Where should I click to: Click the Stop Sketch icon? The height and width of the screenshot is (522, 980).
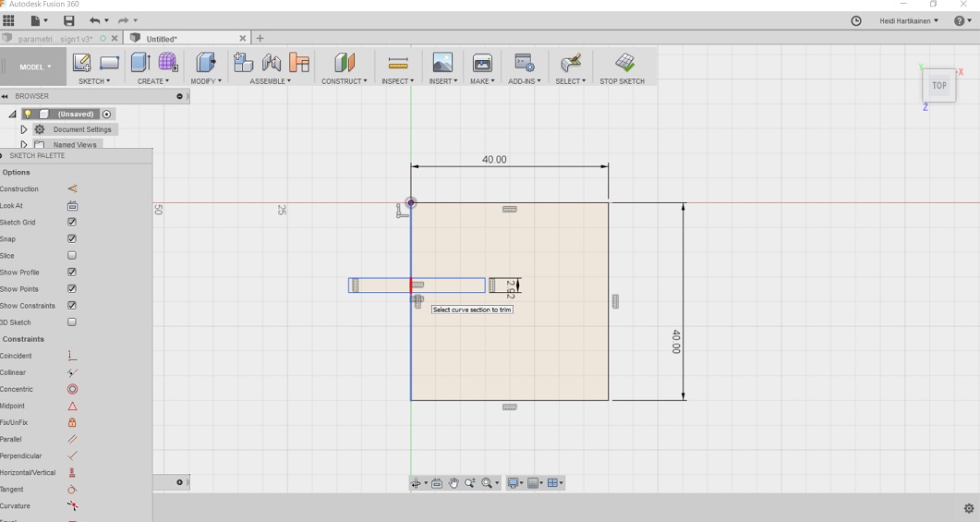tap(624, 63)
